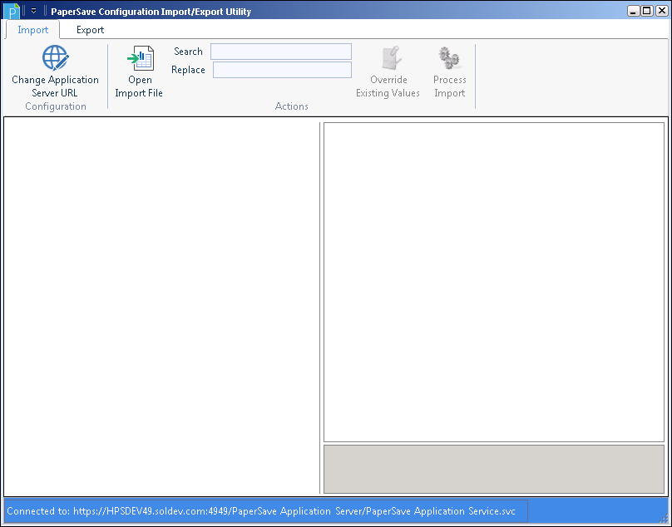The image size is (672, 527).
Task: Switch to the Import tab
Action: [x=33, y=30]
